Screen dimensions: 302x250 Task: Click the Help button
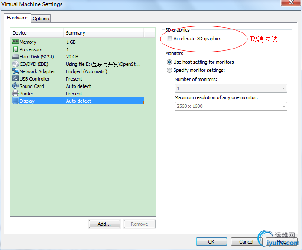(x=282, y=242)
